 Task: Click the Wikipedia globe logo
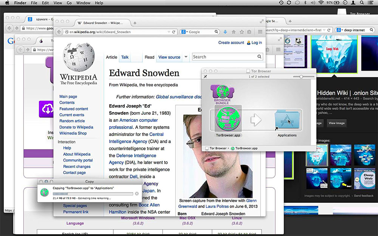pos(79,57)
